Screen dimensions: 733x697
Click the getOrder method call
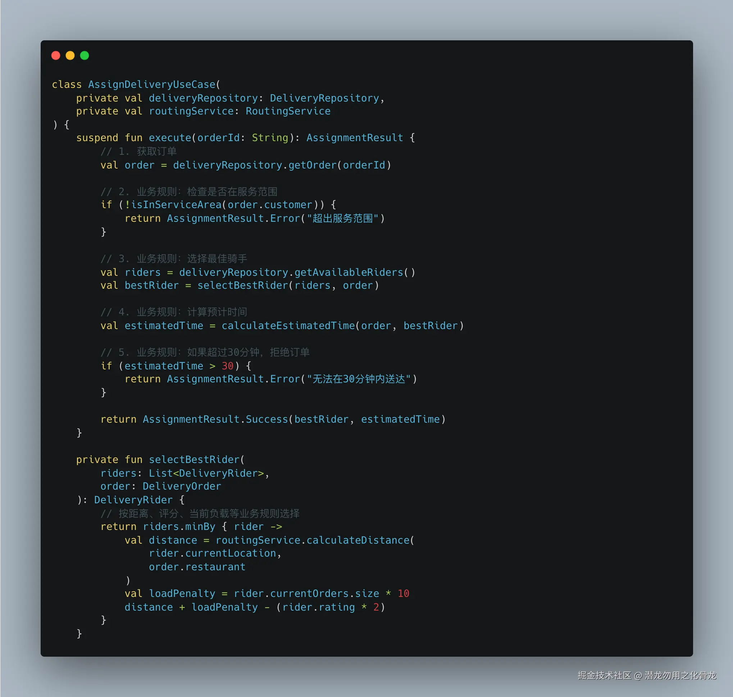312,165
